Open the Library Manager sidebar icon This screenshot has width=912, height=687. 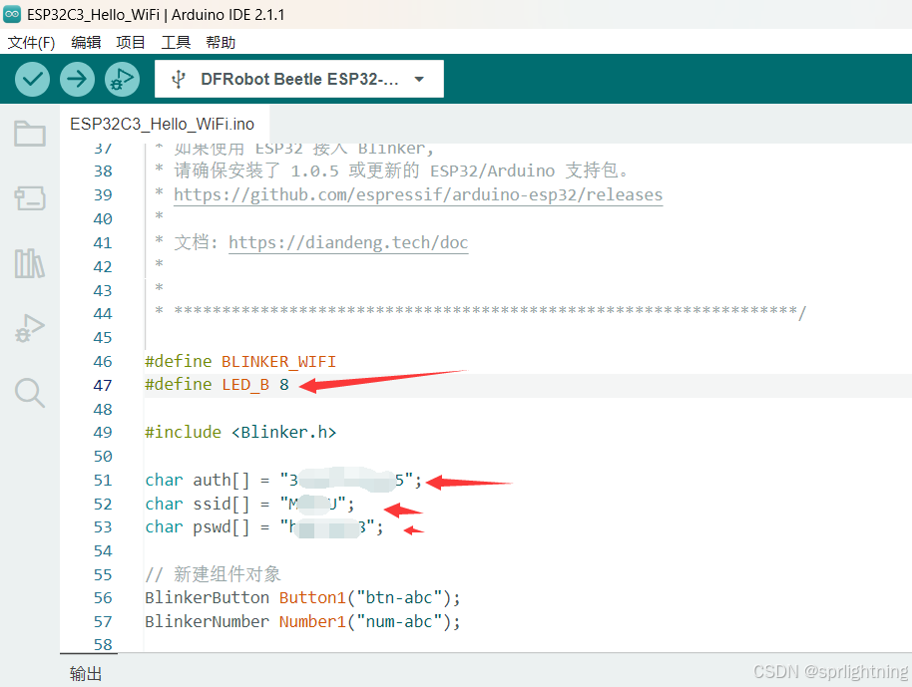[x=30, y=263]
